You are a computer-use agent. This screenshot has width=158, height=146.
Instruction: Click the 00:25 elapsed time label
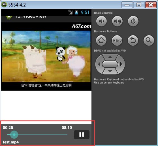pos(8,128)
